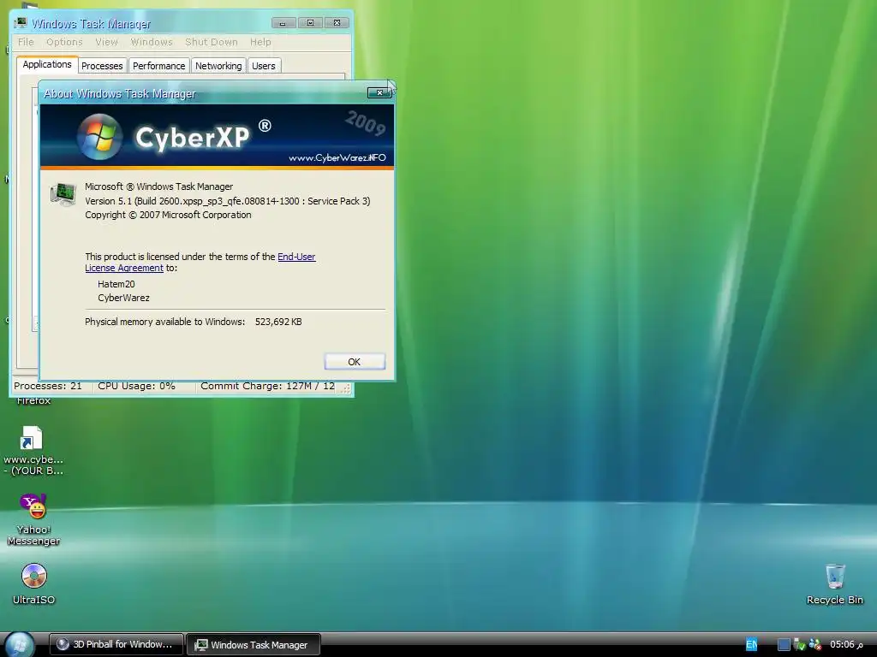Switch to the Applications tab

pyautogui.click(x=47, y=64)
